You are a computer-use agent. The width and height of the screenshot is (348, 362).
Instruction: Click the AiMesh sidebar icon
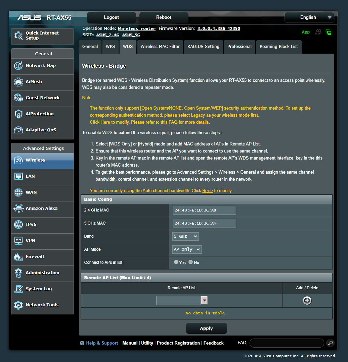(x=18, y=82)
